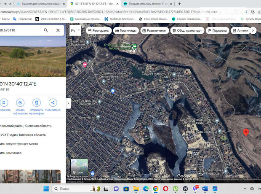
Task: Click the search magnifier icon in Maps
Action: [x=46, y=30]
